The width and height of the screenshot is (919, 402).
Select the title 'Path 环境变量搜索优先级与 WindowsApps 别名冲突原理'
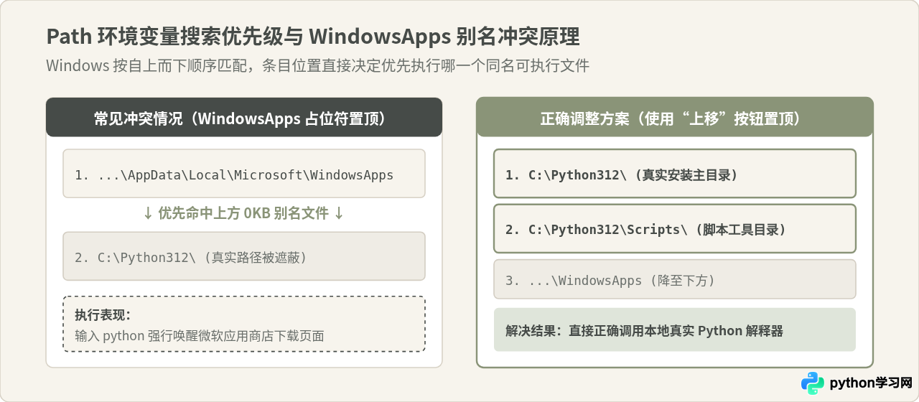(312, 37)
